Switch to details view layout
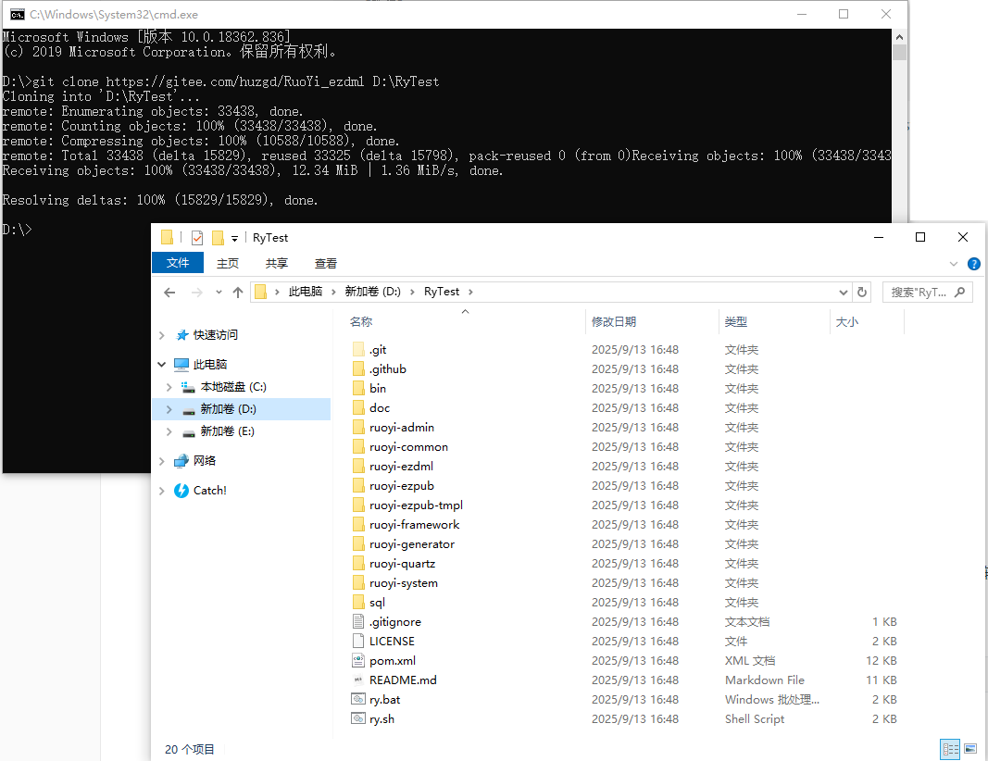The width and height of the screenshot is (988, 761). [x=950, y=749]
